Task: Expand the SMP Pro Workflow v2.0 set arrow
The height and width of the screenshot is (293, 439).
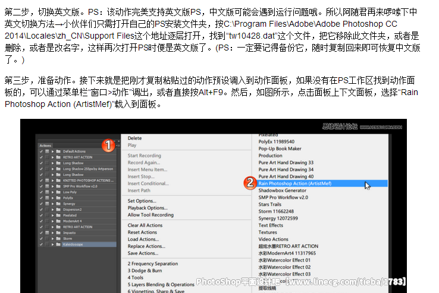Action: point(52,187)
